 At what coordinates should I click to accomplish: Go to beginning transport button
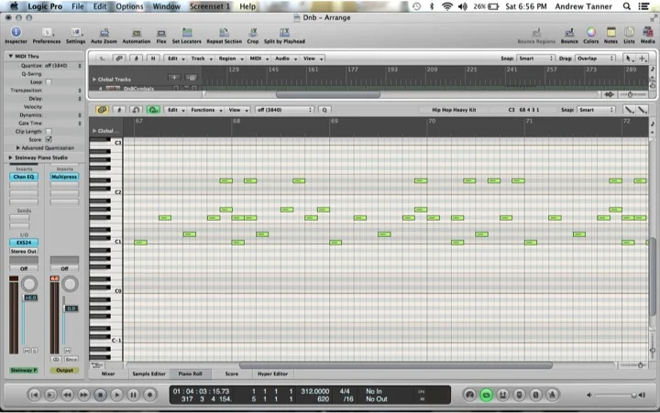[34, 395]
